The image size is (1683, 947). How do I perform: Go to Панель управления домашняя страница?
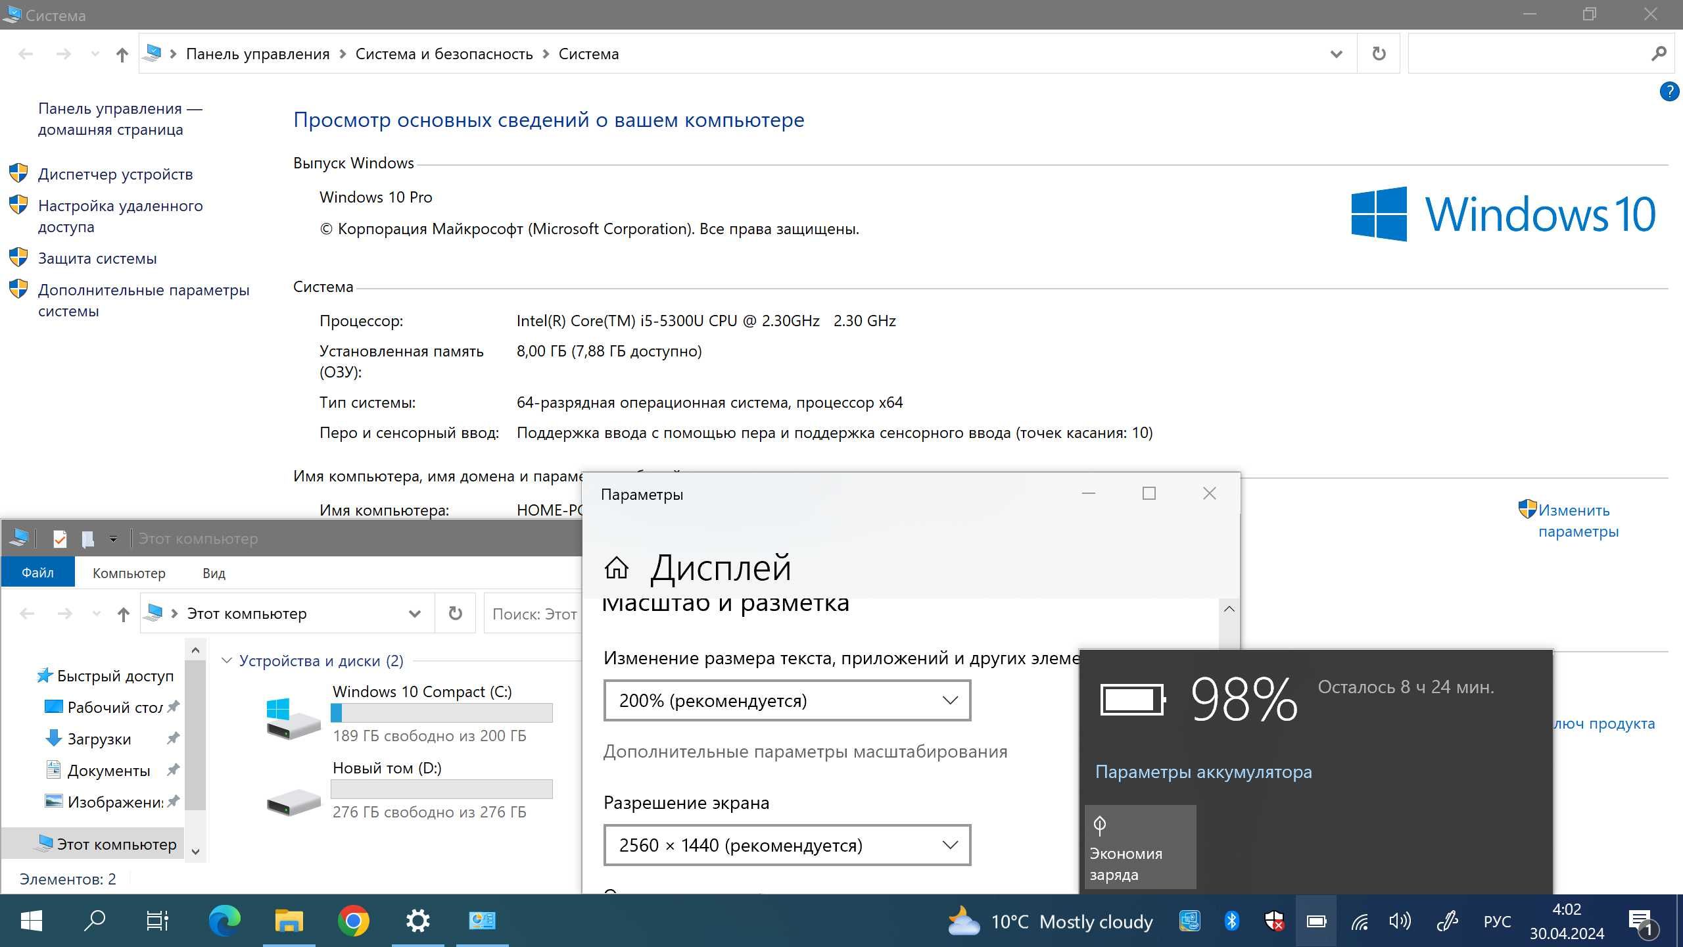[120, 119]
